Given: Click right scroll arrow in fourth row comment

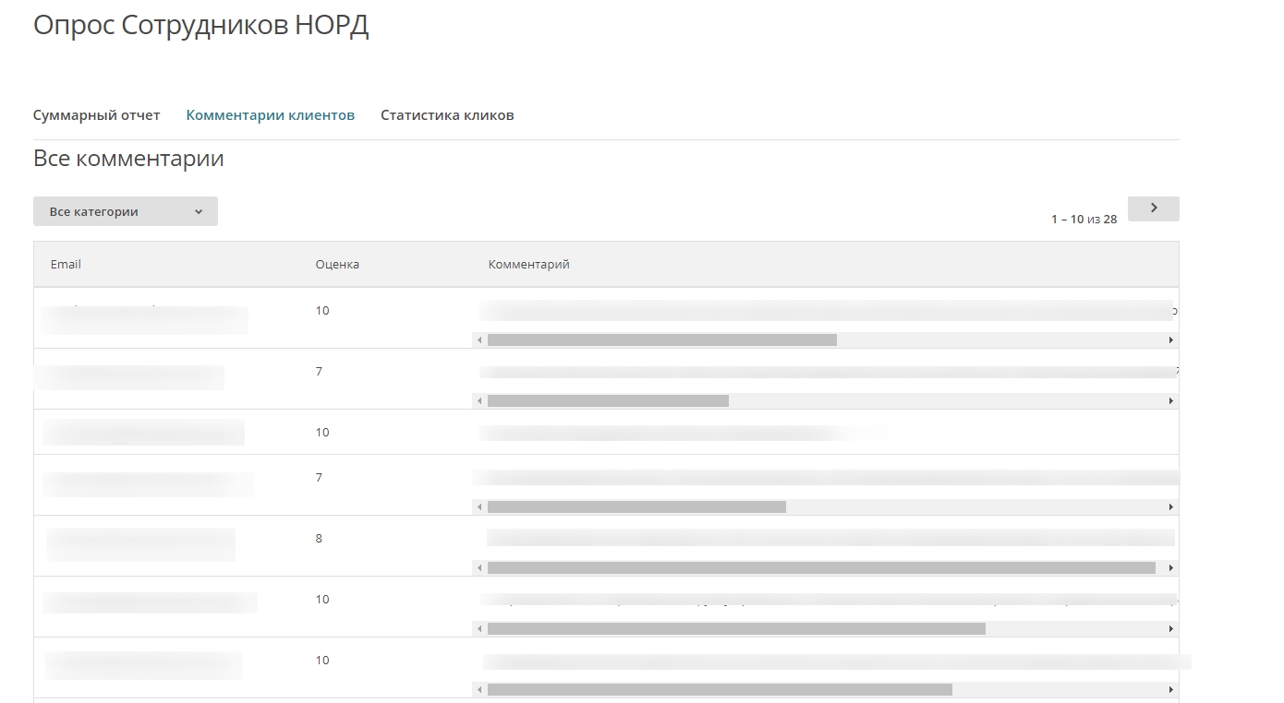Looking at the screenshot, I should (x=1171, y=507).
